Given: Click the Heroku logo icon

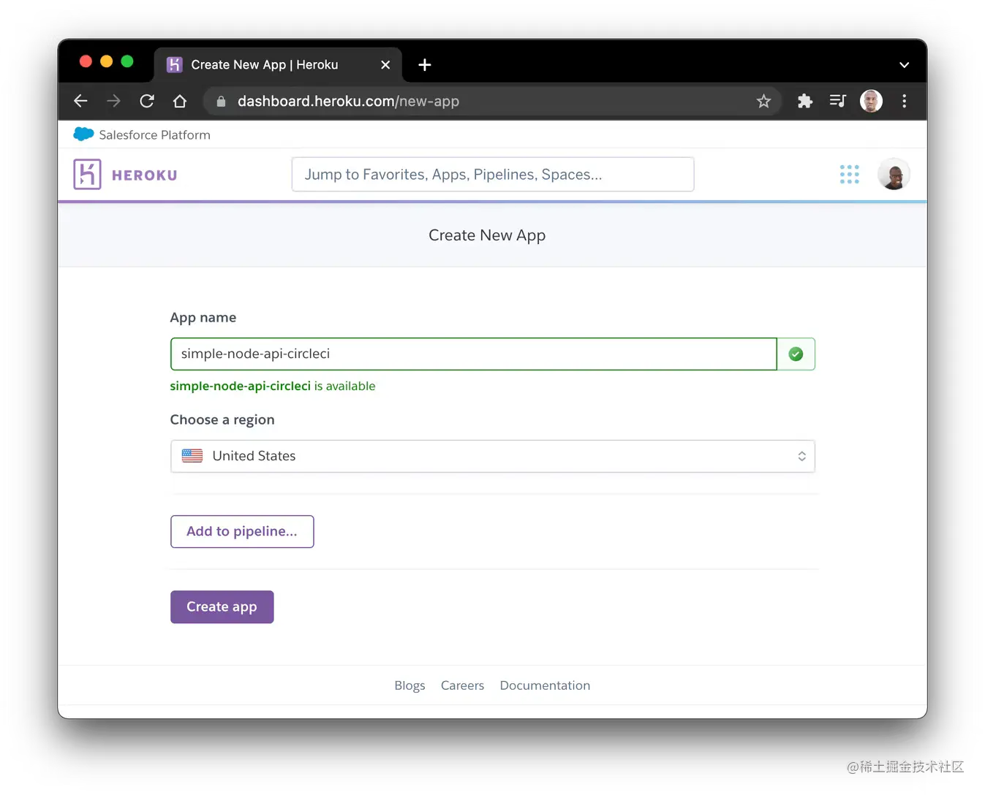Looking at the screenshot, I should click(87, 174).
